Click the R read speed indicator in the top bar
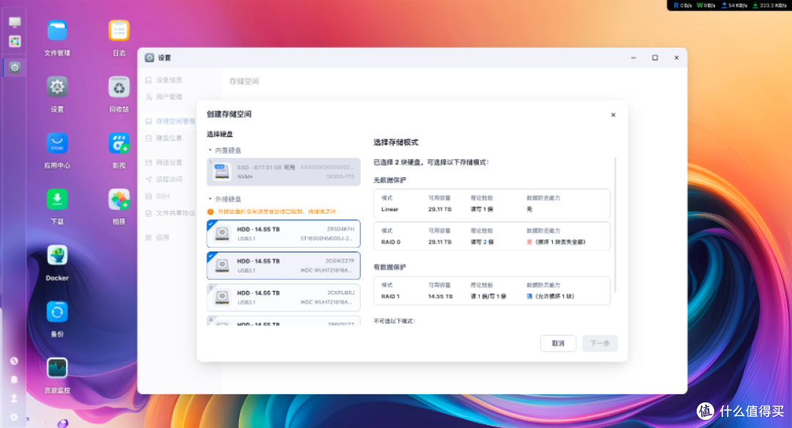The width and height of the screenshot is (792, 428). pyautogui.click(x=683, y=5)
